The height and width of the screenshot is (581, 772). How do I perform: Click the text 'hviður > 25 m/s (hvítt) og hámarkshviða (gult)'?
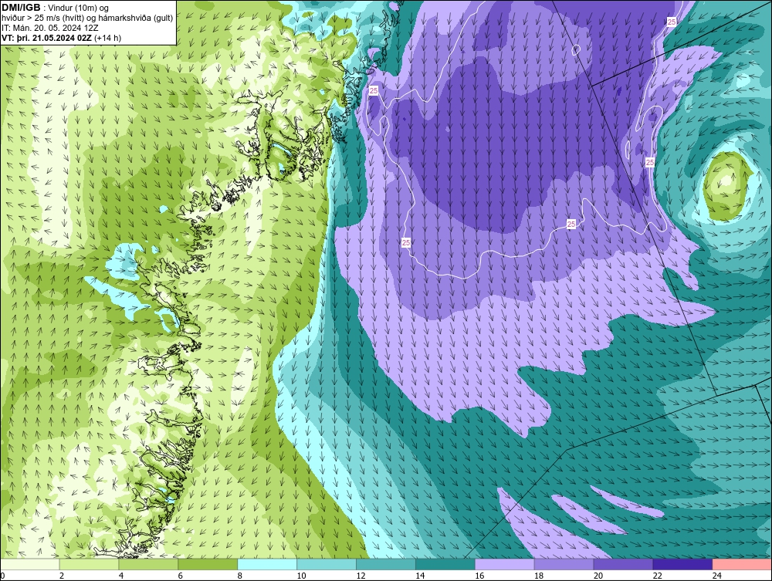click(x=87, y=19)
